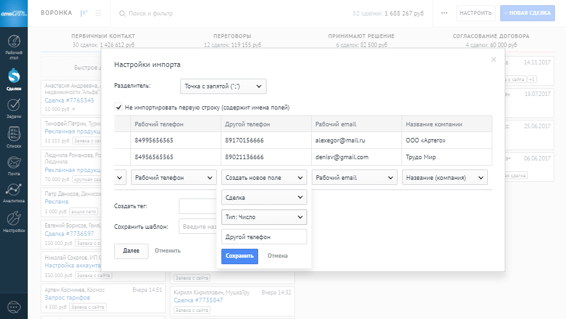Open the Списки lists icon
This screenshot has width=566, height=319.
tap(14, 137)
